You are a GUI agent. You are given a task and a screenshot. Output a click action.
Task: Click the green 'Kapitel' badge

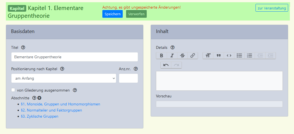click(17, 8)
